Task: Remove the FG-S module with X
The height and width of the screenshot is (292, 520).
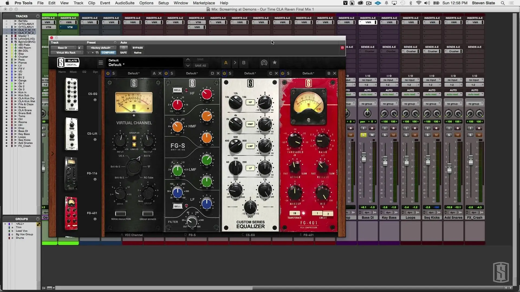Action: coord(218,73)
